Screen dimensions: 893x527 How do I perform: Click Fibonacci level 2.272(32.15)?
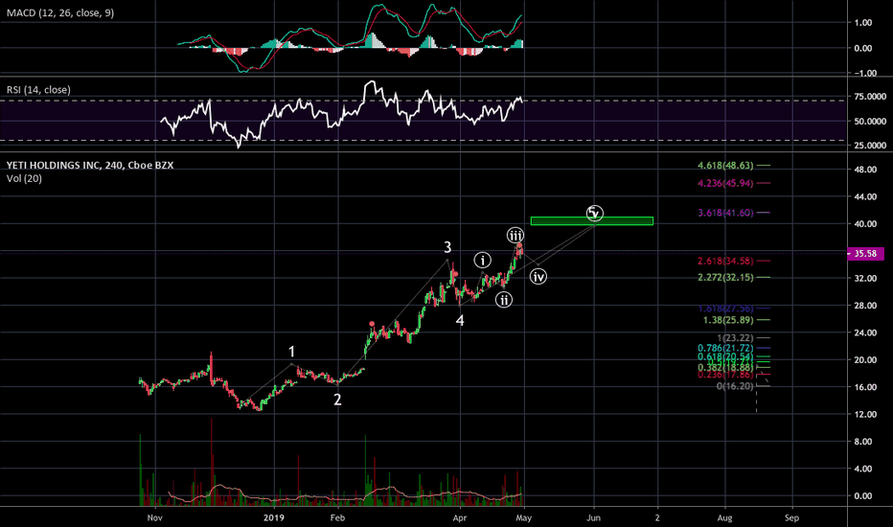click(x=725, y=278)
